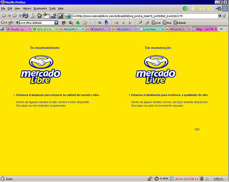Switch to the PlayRip Qu... tab

(x=18, y=29)
